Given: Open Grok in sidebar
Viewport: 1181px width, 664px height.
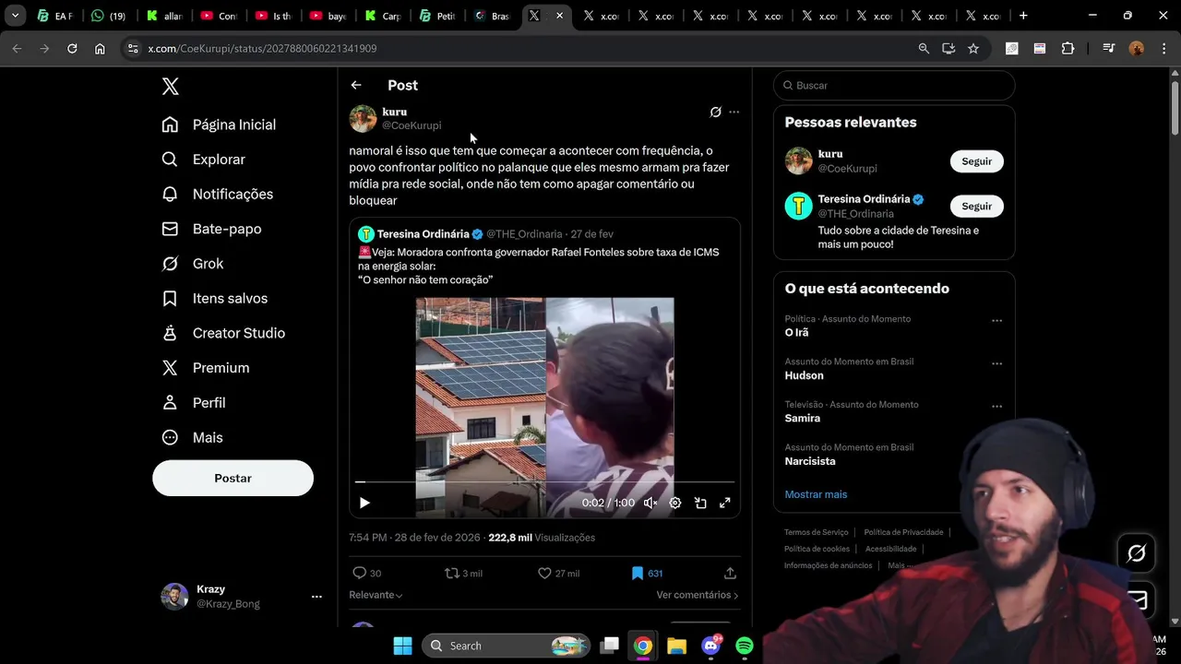Looking at the screenshot, I should tap(192, 264).
